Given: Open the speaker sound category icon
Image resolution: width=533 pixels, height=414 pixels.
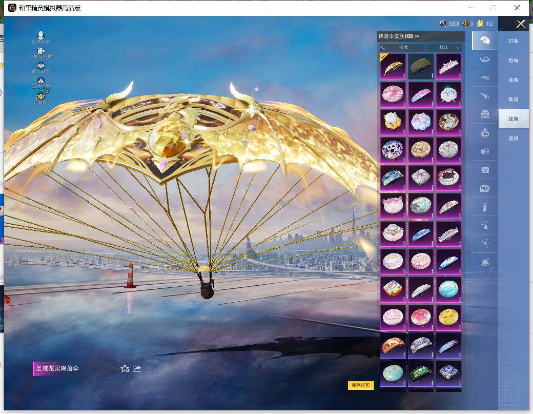Looking at the screenshot, I should [x=485, y=151].
